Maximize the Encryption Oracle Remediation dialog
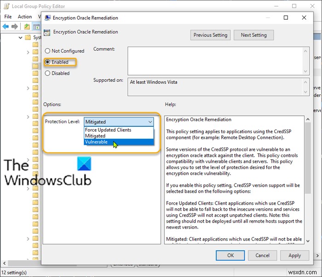The image size is (322, 277). 286,18
